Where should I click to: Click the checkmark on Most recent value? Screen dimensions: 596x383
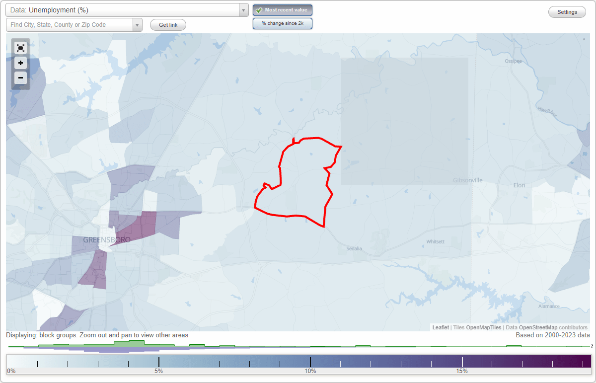tap(258, 10)
